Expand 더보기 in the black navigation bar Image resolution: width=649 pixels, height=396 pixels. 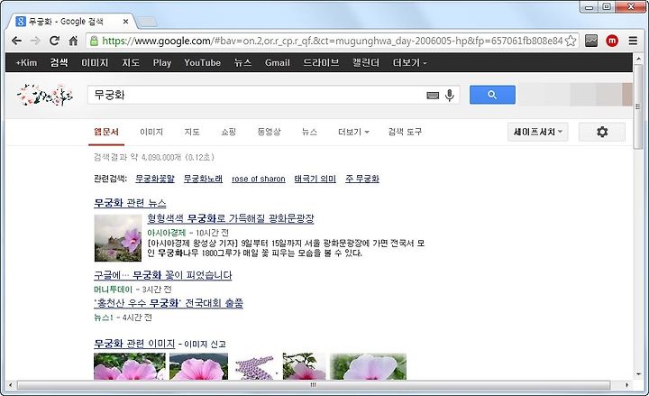[x=409, y=62]
